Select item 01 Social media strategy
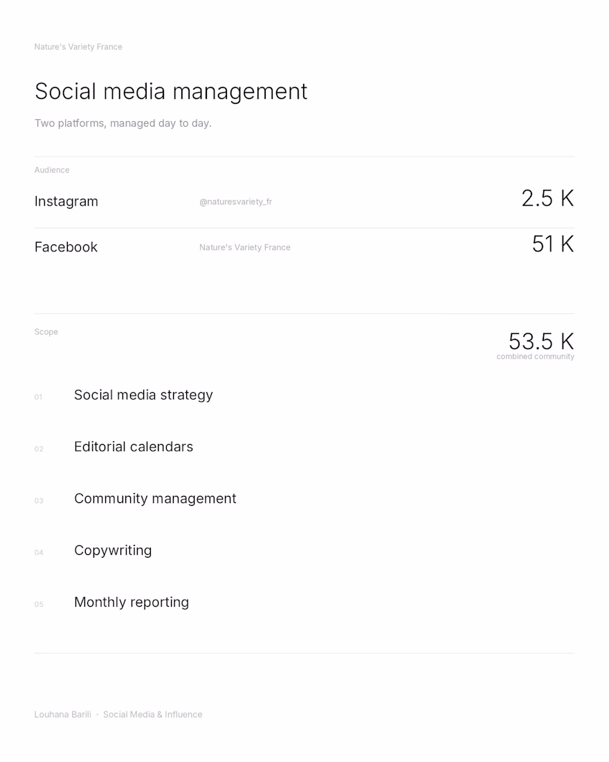Screen dimensions: 609x762 124,395
